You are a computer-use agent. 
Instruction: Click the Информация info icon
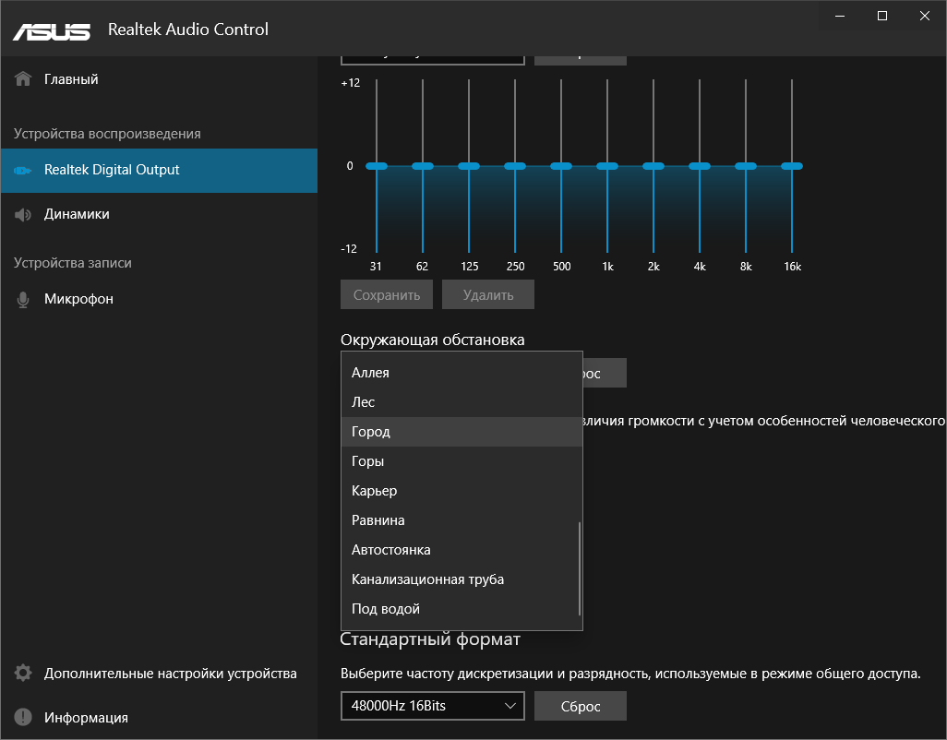pos(22,717)
